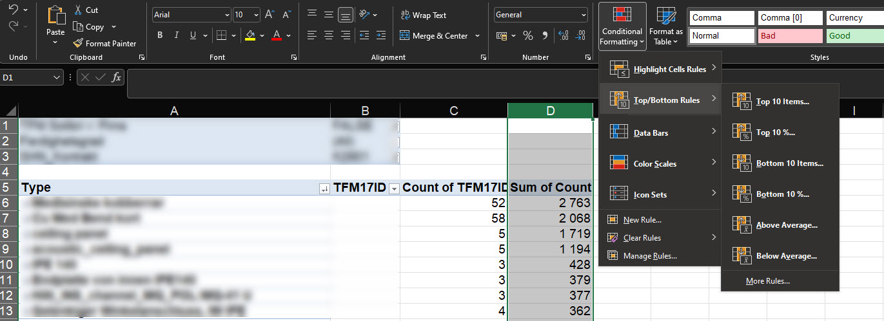The width and height of the screenshot is (884, 321).
Task: Choose Above Average rule
Action: [x=780, y=225]
